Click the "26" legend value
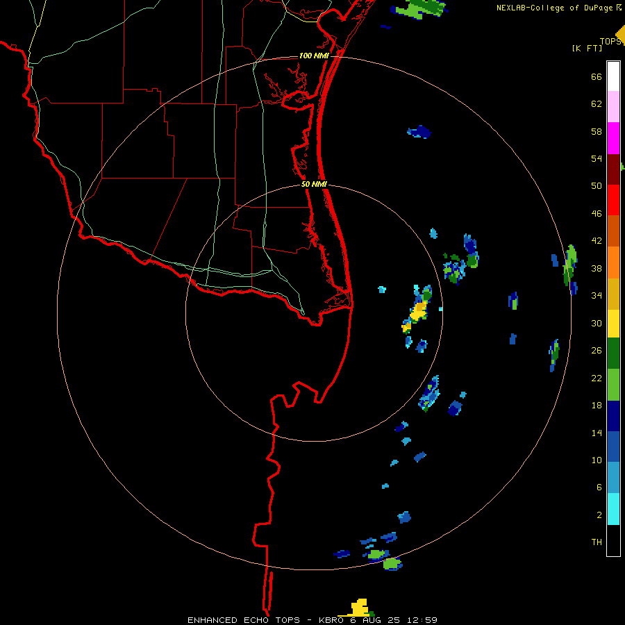625x625 pixels. (x=597, y=351)
